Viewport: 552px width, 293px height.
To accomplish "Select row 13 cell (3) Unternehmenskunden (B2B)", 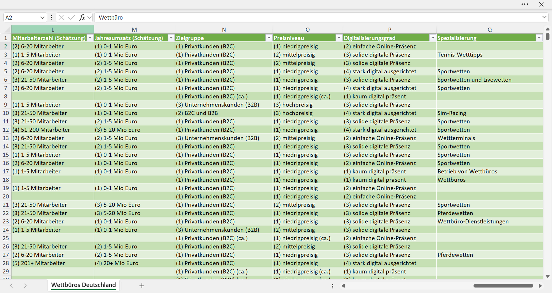I will (224, 138).
